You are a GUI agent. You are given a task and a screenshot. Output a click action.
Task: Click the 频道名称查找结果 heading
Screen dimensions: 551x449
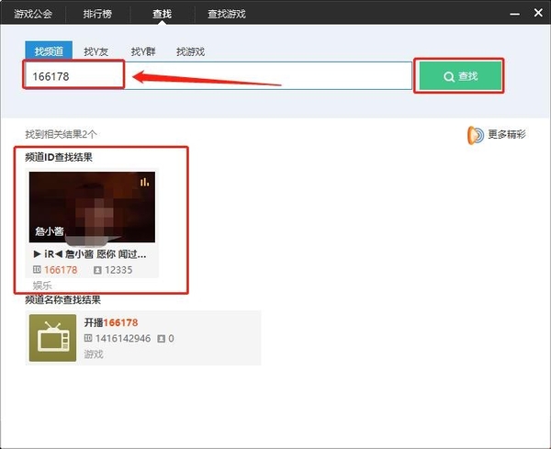coord(63,299)
